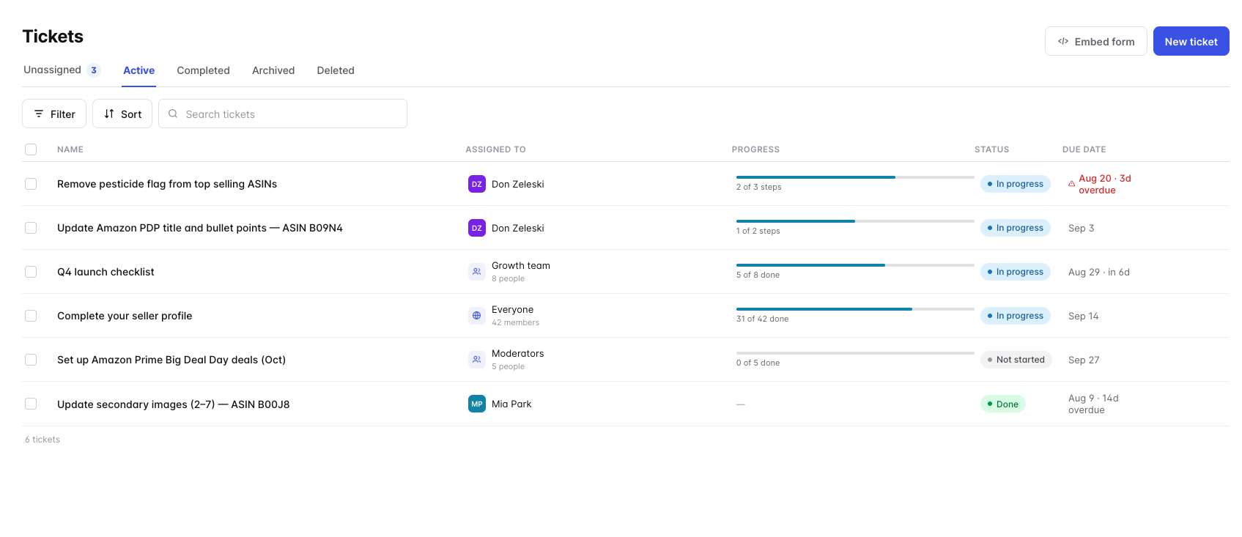1242x537 pixels.
Task: Click the Growth team group icon
Action: coord(477,272)
